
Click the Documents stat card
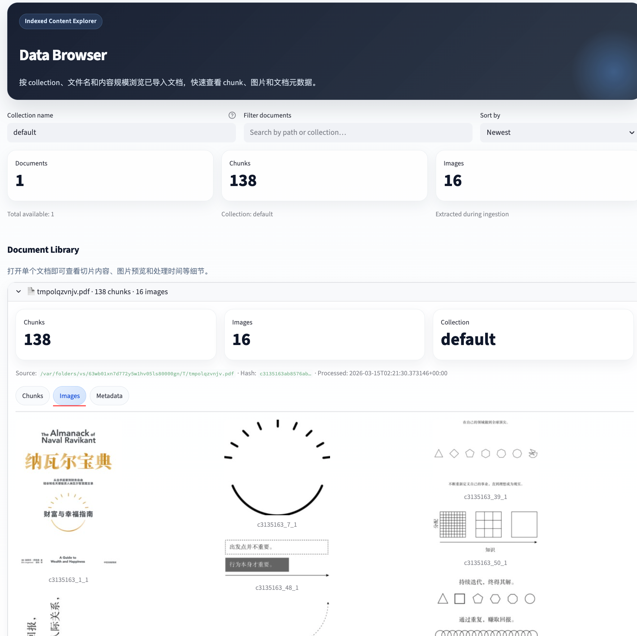[110, 176]
